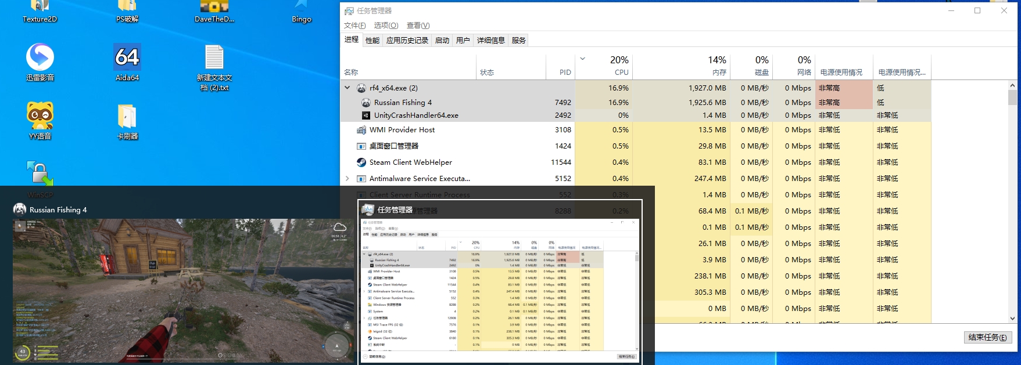Open the Texture2D desktop shortcut

click(40, 11)
